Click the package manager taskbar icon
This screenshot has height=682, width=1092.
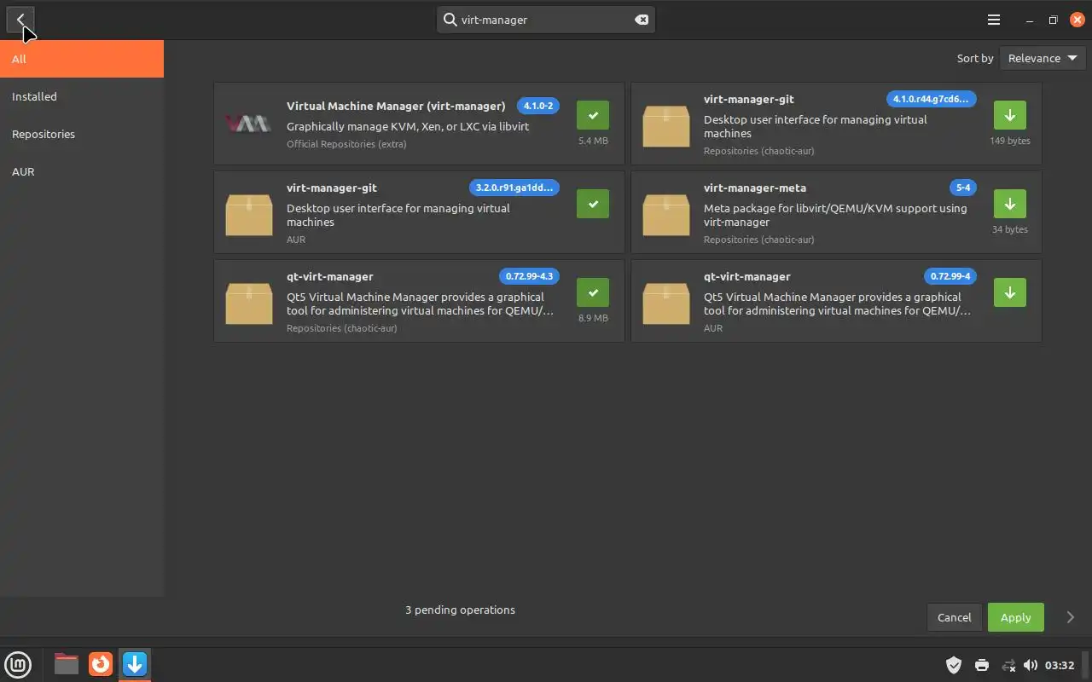click(135, 663)
